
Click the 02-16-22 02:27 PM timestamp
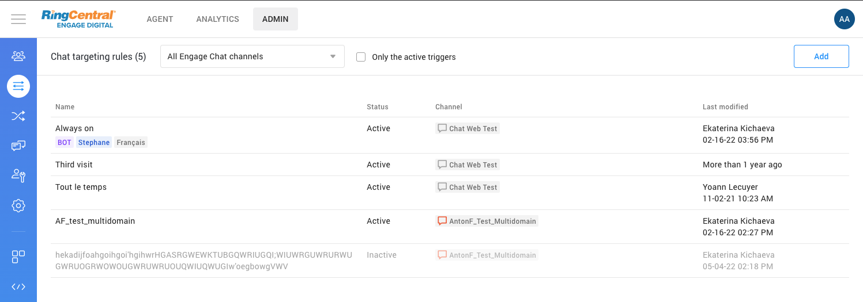click(x=738, y=232)
